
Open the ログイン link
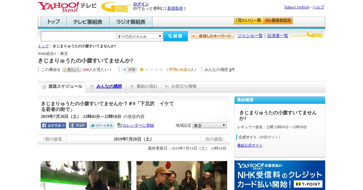141,4
